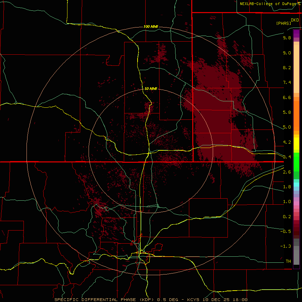Screen dimensions: 302x302
Task: Click the 1.0 scale value
Action: pos(287,202)
